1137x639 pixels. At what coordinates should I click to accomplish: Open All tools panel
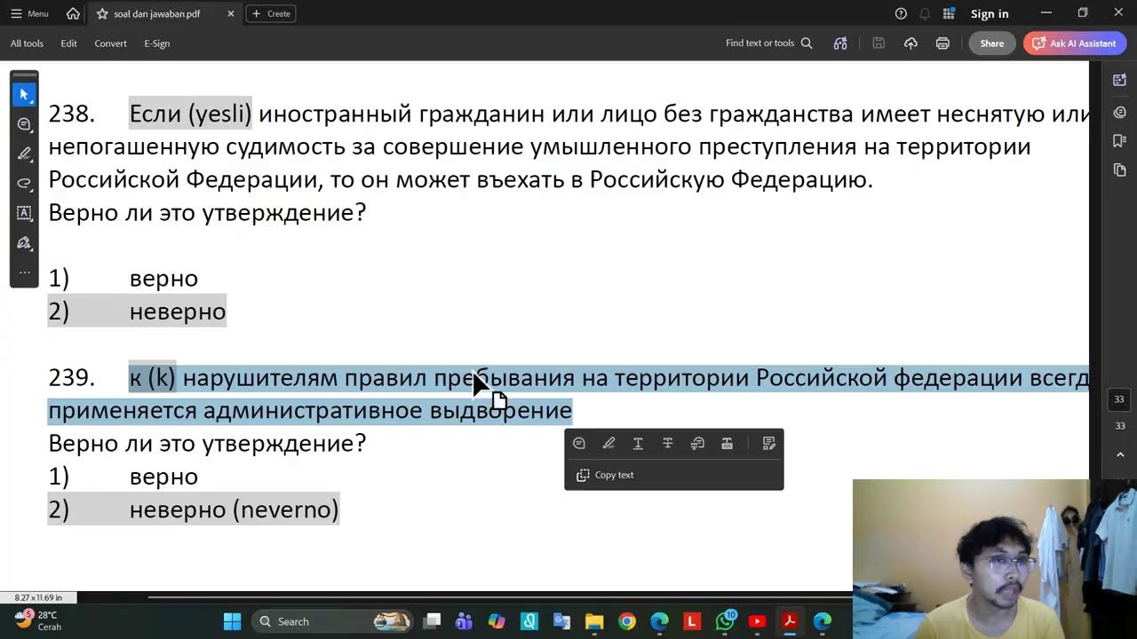[27, 43]
